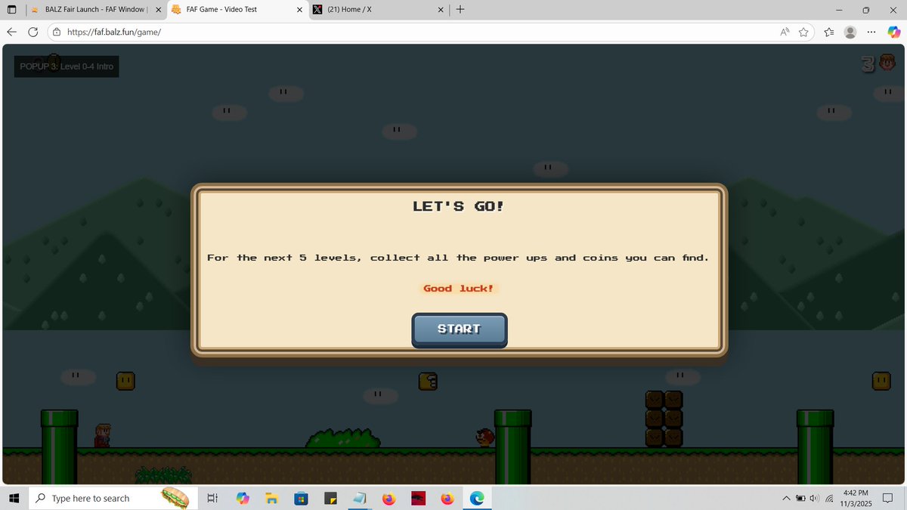Check the battery status icon
This screenshot has width=907, height=510.
800,498
